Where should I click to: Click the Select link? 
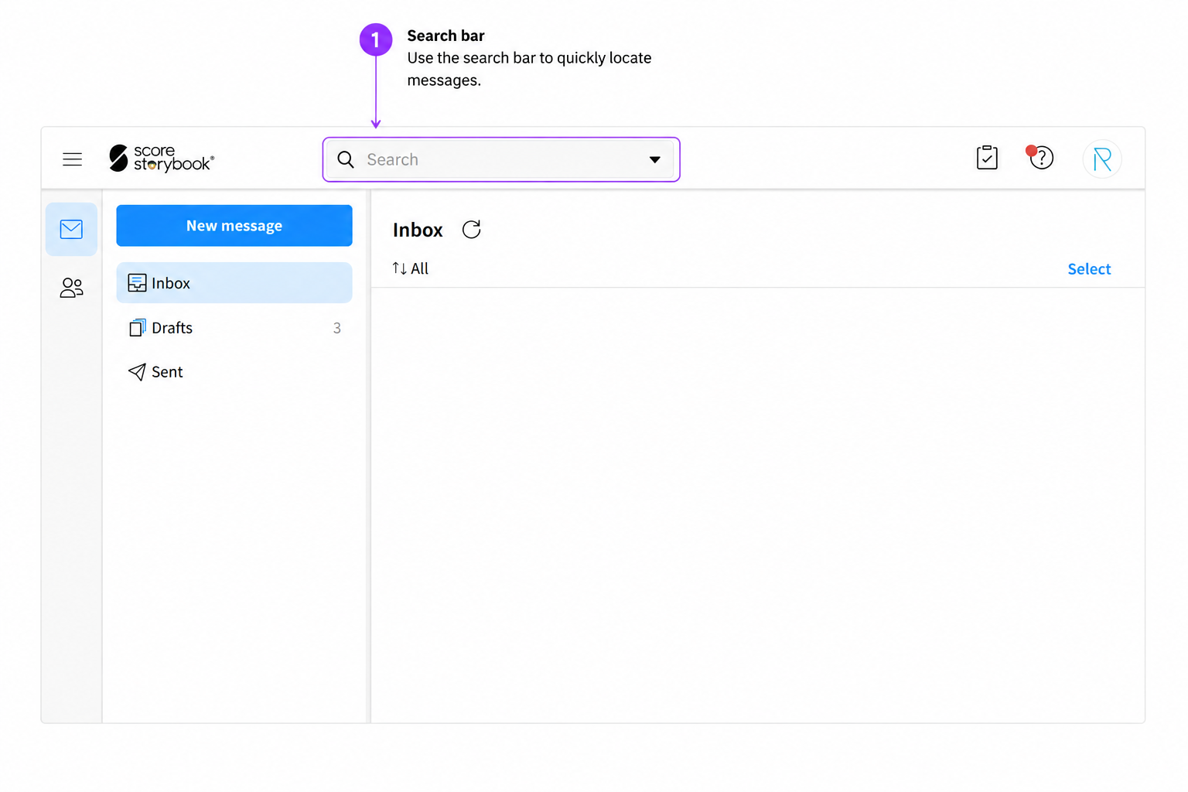coord(1089,269)
